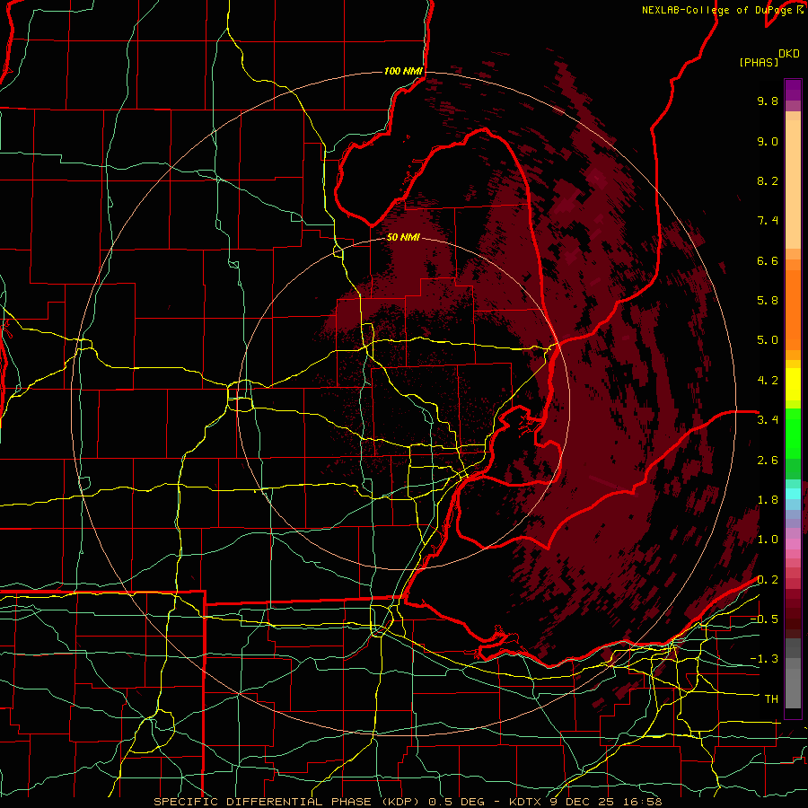The height and width of the screenshot is (808, 808).
Task: Click the [PHAS] units label
Action: (759, 62)
